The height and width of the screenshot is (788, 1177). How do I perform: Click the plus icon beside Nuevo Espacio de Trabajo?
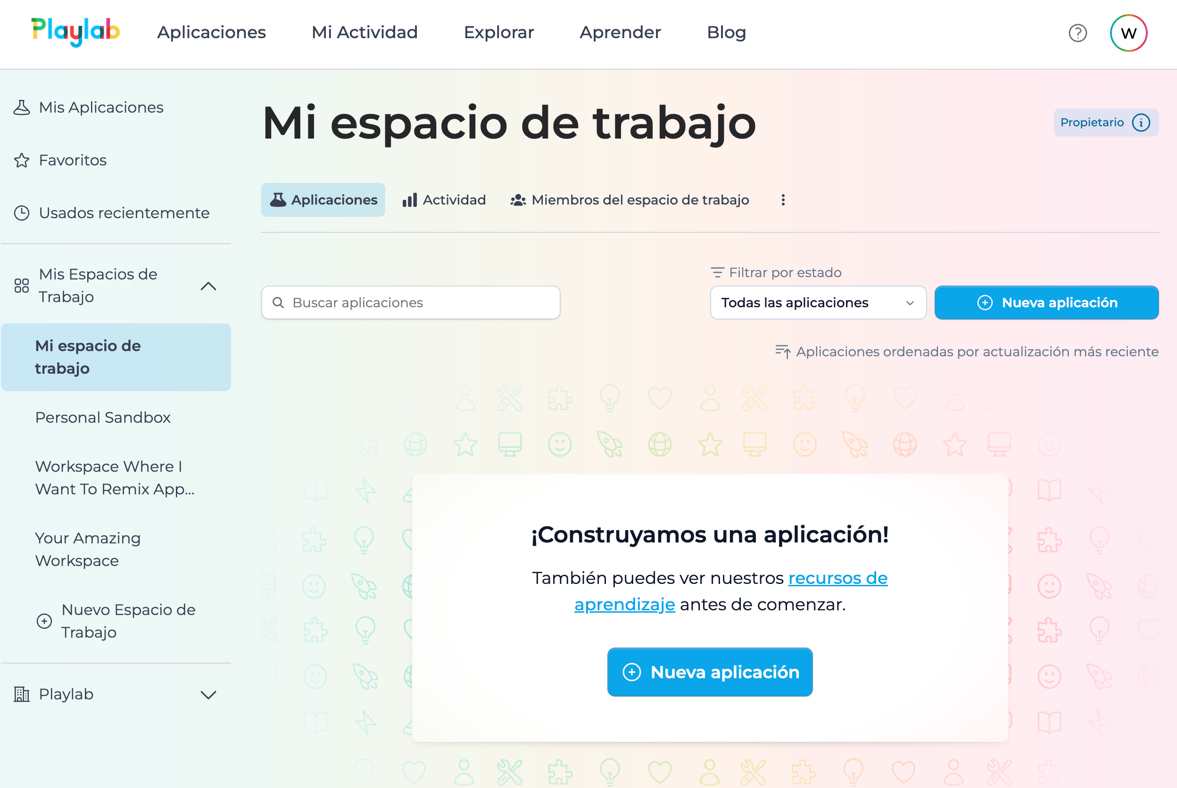coord(44,621)
